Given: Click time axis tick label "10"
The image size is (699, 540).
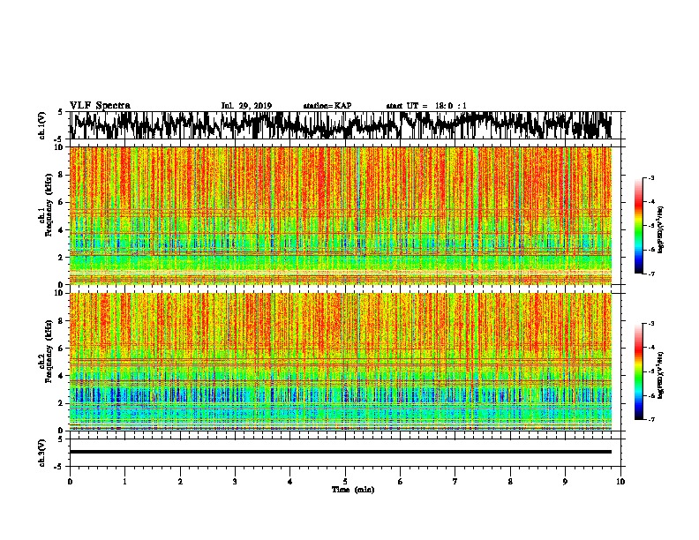Looking at the screenshot, I should coord(620,482).
